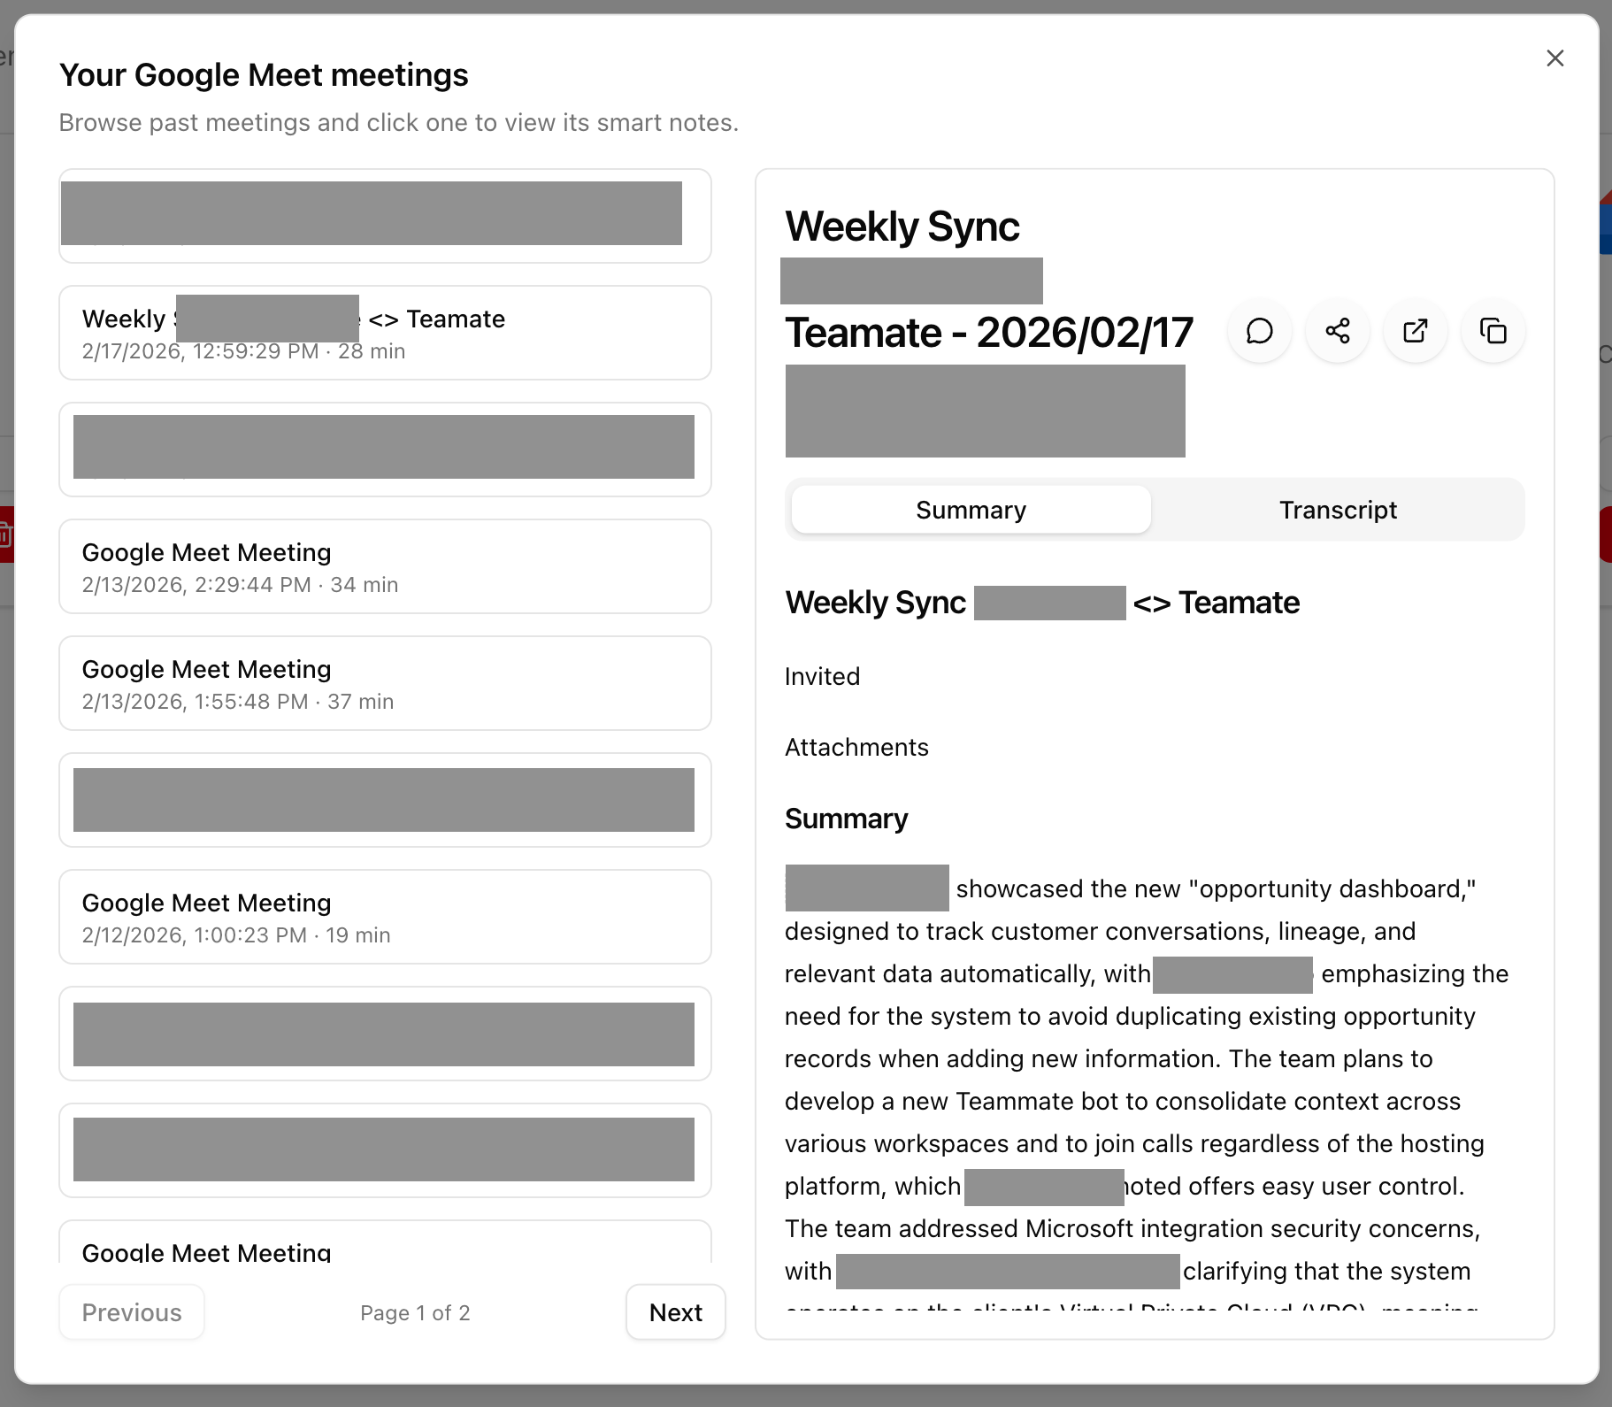1612x1407 pixels.
Task: Click the Weekly Sync title heading
Action: [x=902, y=227]
